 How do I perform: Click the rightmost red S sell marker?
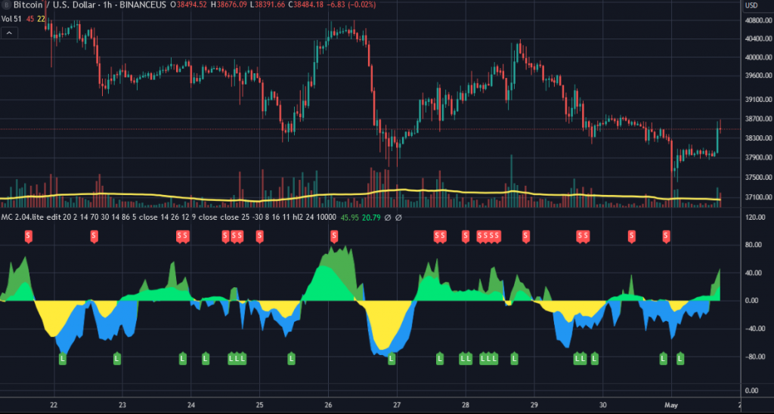666,236
